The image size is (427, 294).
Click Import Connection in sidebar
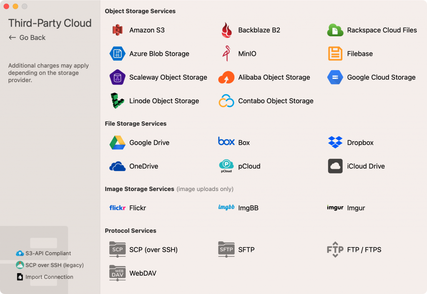pyautogui.click(x=49, y=277)
